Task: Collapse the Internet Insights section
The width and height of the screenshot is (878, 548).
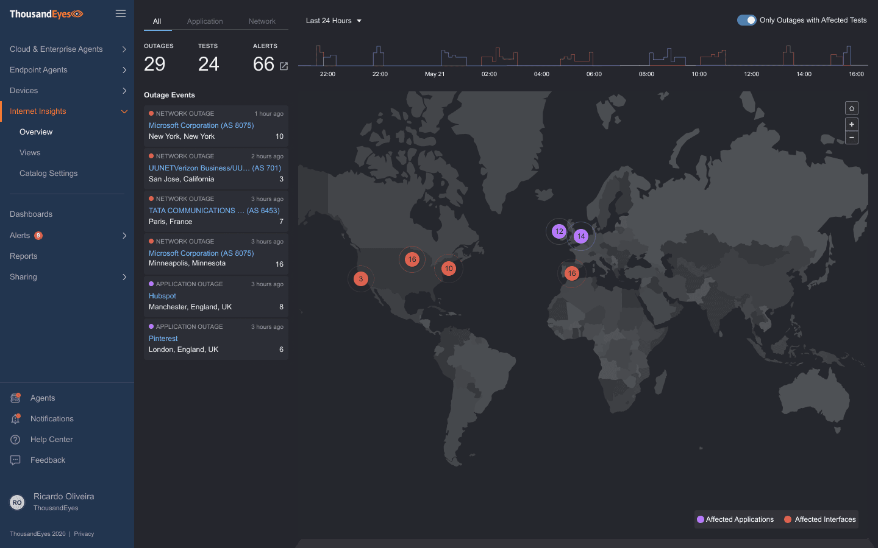Action: click(124, 111)
